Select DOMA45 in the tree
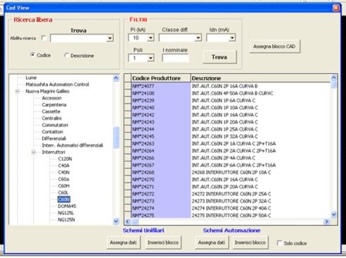The height and width of the screenshot is (258, 346). click(x=67, y=206)
